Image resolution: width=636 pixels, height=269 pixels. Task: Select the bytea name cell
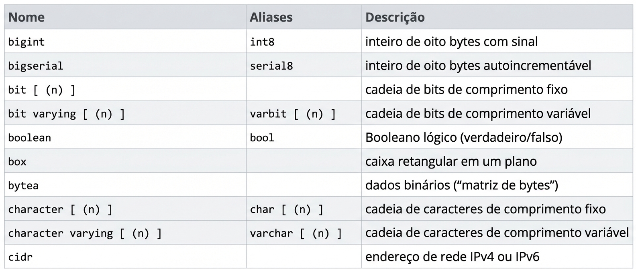point(23,185)
